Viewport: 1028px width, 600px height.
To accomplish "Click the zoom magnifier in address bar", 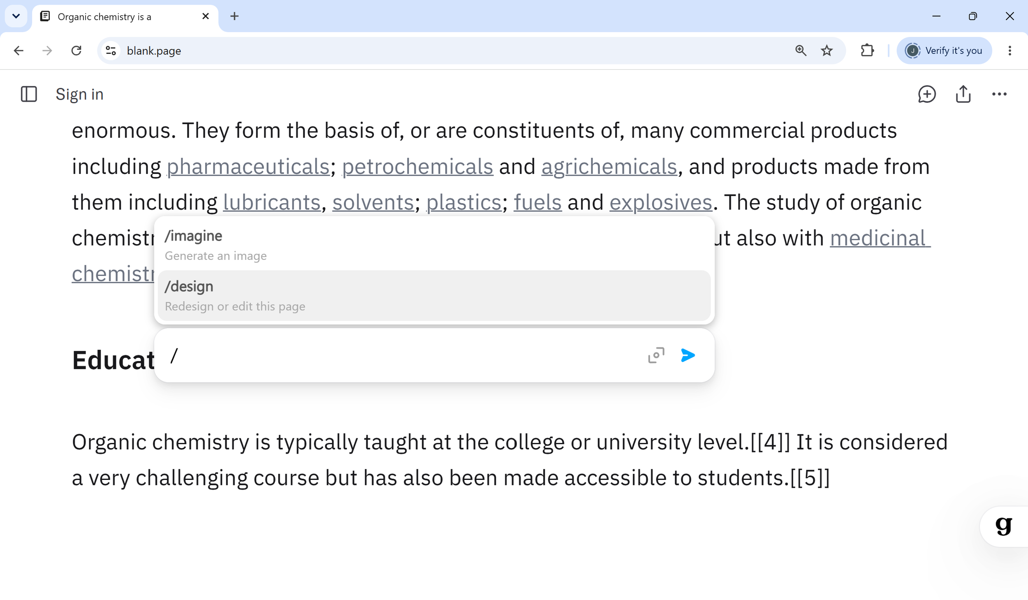I will (801, 51).
